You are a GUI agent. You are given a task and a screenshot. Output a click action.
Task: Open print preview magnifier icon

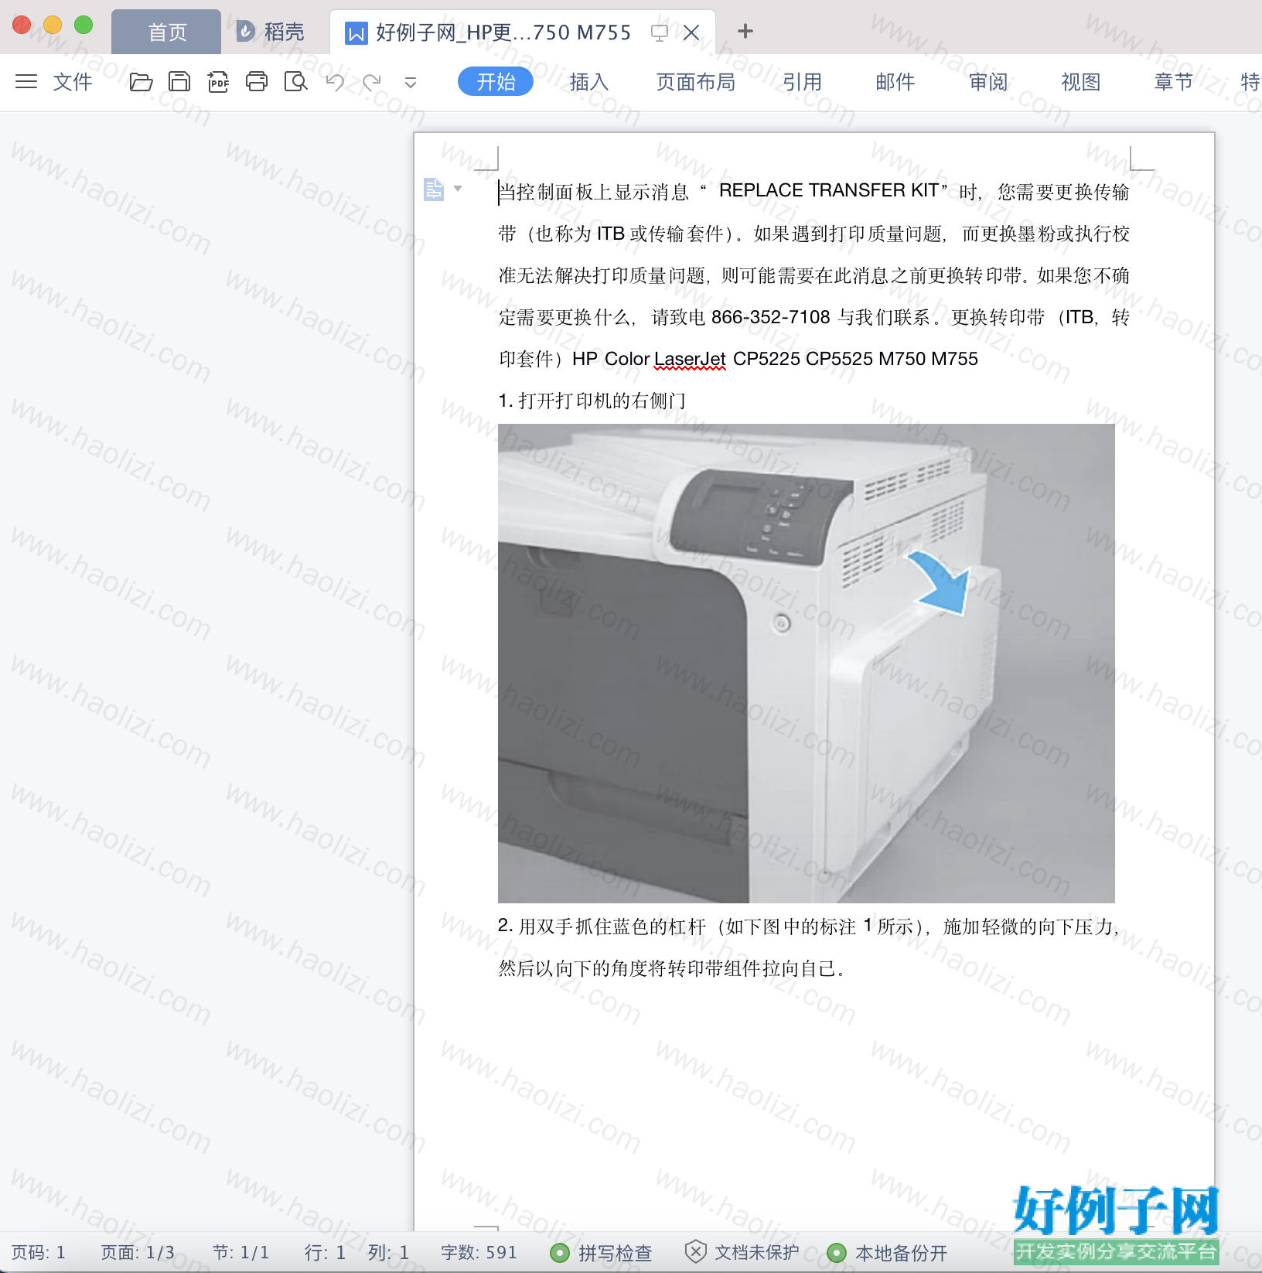click(x=296, y=81)
